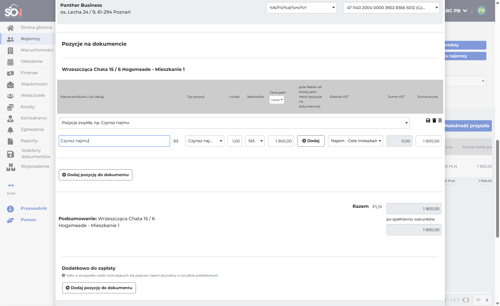Viewport: 500px width, 306px height.
Task: Open the Pomoc help item
Action: (29, 220)
